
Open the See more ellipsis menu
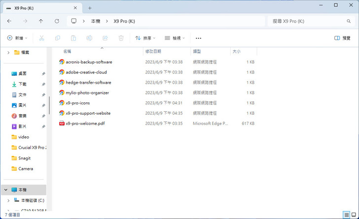click(x=198, y=38)
